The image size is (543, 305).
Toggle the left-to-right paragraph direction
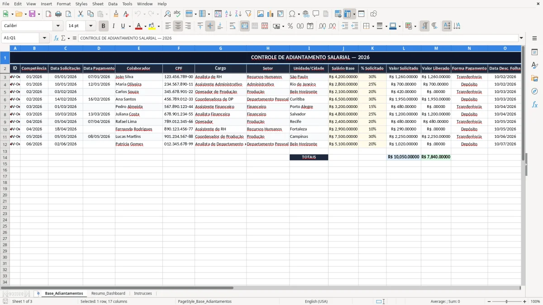click(424, 26)
